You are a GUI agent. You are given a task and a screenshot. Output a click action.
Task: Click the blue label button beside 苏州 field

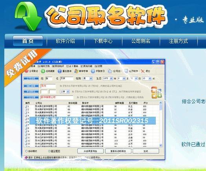31,86
